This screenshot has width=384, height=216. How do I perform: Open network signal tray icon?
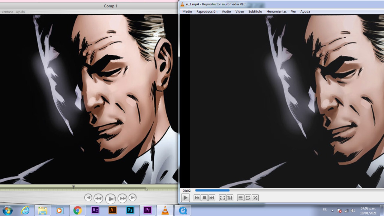pyautogui.click(x=346, y=211)
